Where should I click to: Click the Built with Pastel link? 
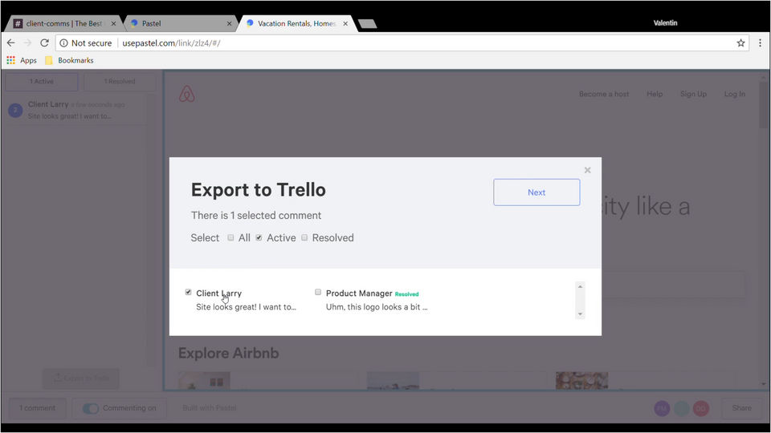coord(210,408)
